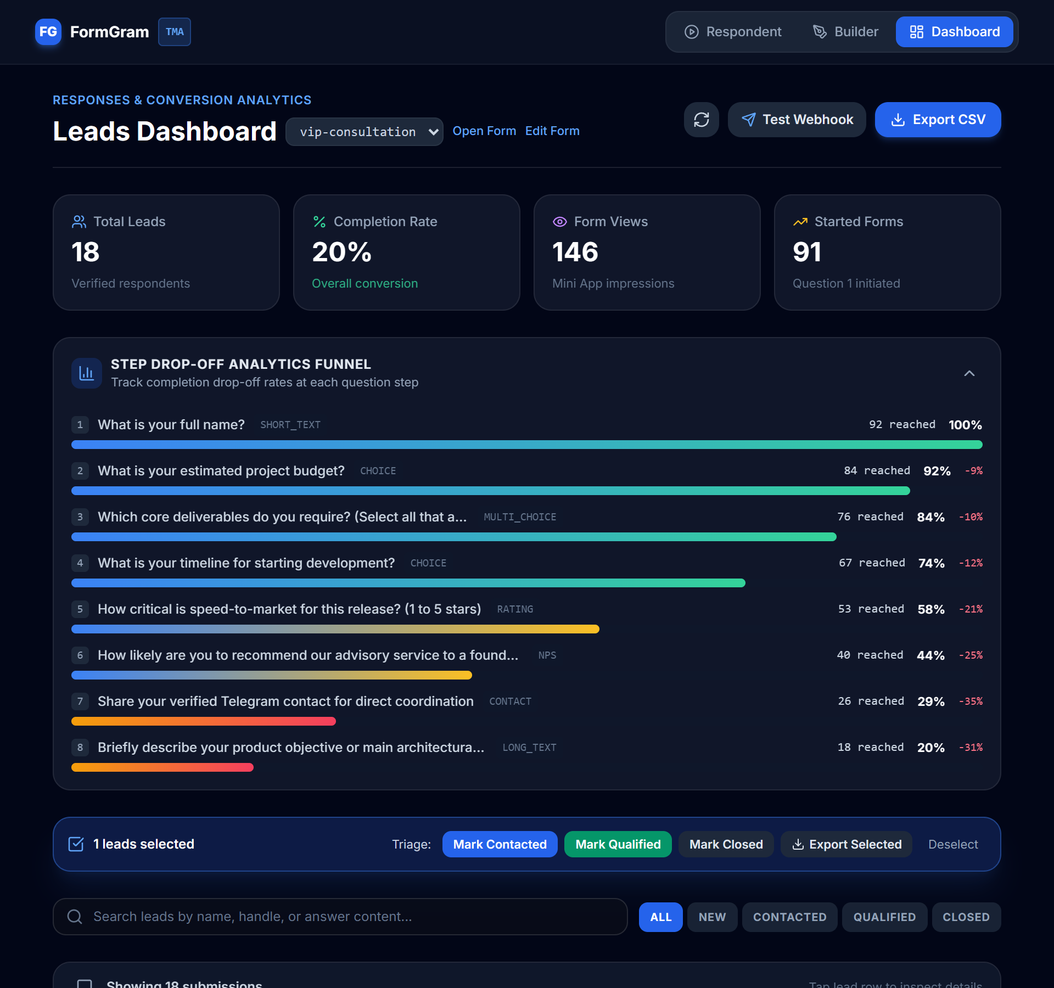The height and width of the screenshot is (988, 1054).
Task: Click the bar chart funnel icon
Action: point(87,373)
